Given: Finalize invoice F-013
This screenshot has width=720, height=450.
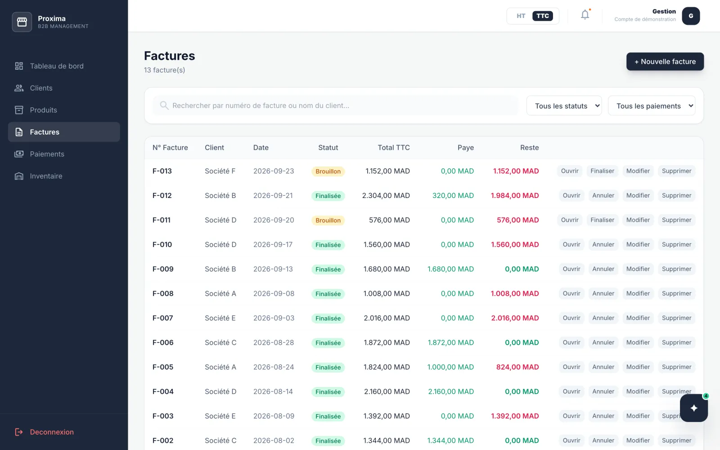Looking at the screenshot, I should pos(602,171).
